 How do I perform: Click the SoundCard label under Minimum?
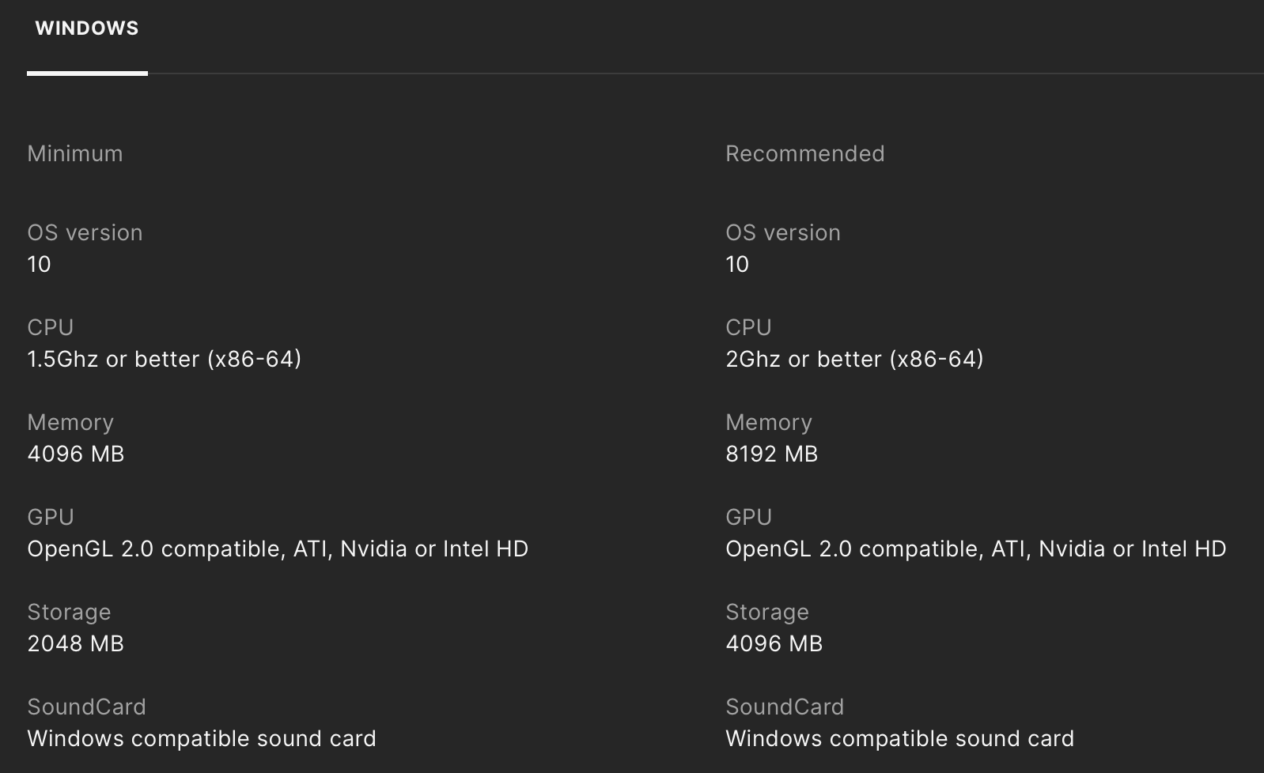(x=87, y=707)
